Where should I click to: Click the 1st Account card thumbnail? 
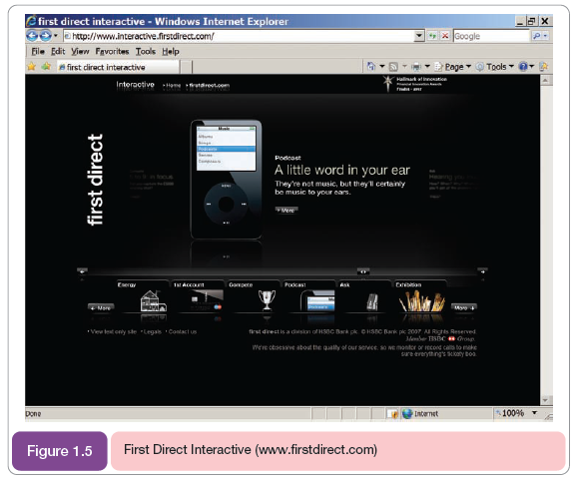[207, 300]
